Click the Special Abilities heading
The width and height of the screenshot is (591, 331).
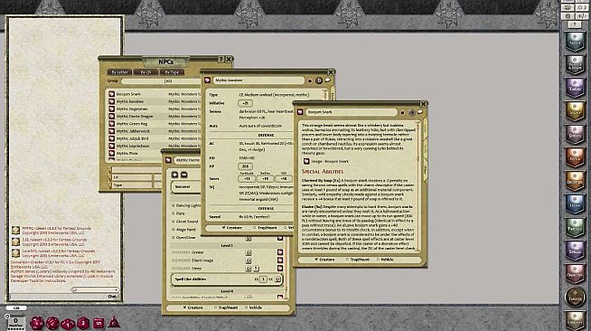coord(323,172)
